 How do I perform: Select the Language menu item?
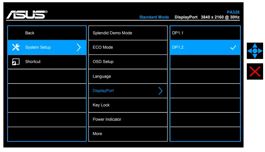coord(128,76)
